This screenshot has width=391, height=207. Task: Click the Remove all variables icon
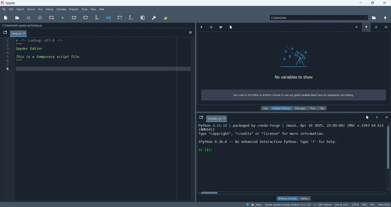point(231,27)
